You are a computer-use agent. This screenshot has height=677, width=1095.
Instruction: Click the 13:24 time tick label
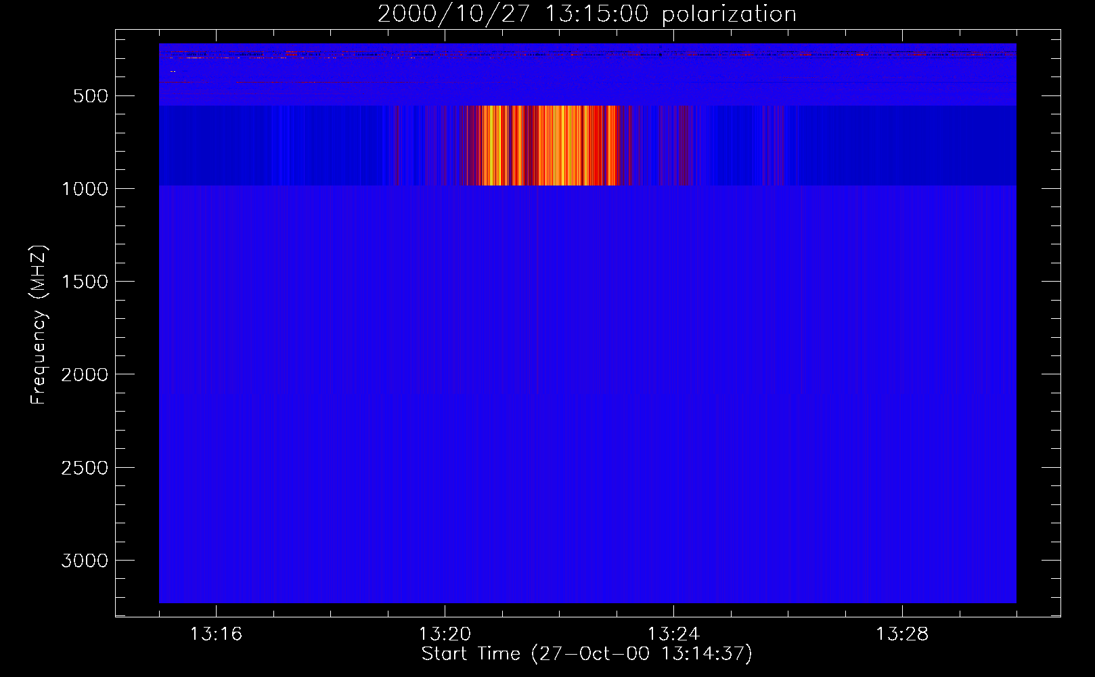point(673,634)
